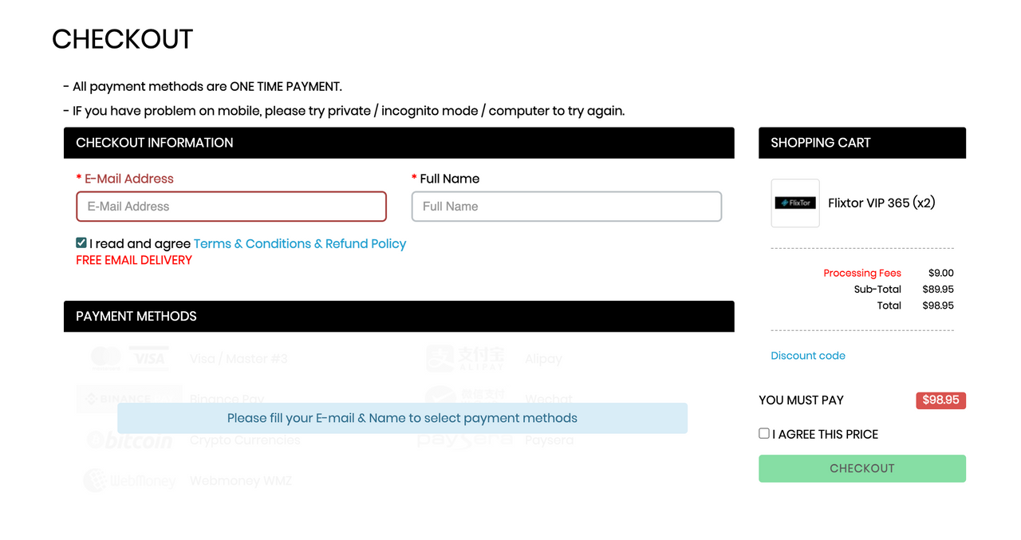The width and height of the screenshot is (1021, 540).
Task: Click the Paysera logo
Action: pyautogui.click(x=466, y=439)
